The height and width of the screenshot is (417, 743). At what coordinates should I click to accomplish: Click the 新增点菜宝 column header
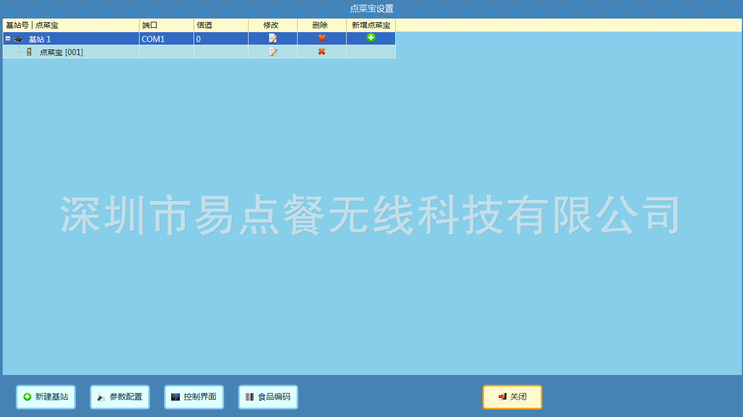coord(371,25)
